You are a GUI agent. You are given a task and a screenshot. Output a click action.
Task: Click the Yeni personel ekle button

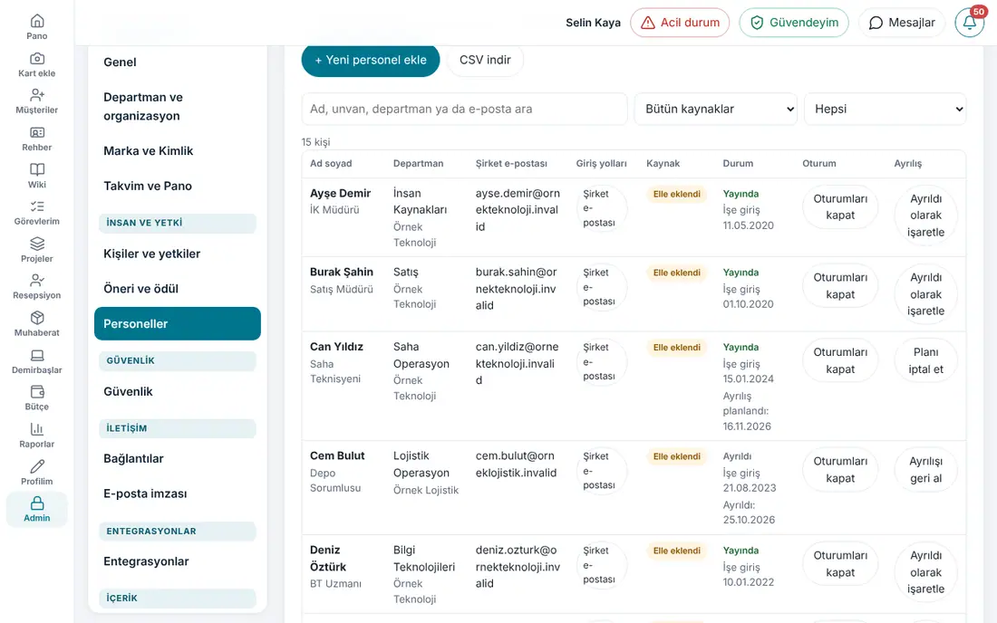pos(371,60)
